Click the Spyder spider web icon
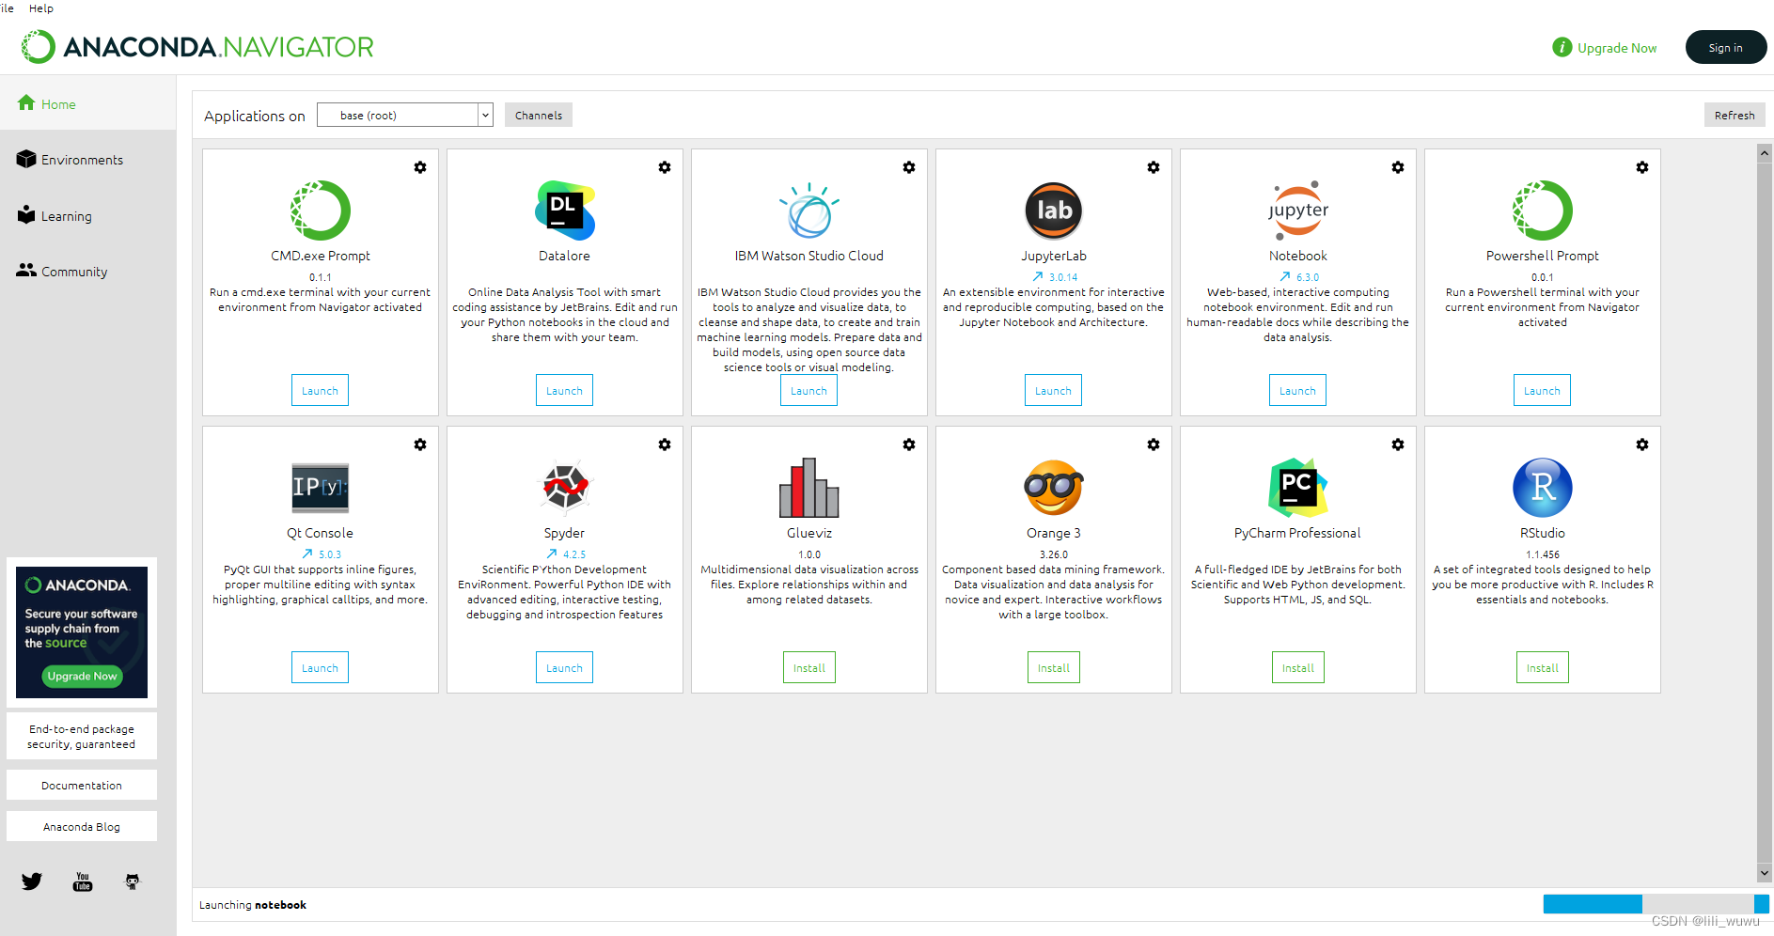 click(565, 488)
